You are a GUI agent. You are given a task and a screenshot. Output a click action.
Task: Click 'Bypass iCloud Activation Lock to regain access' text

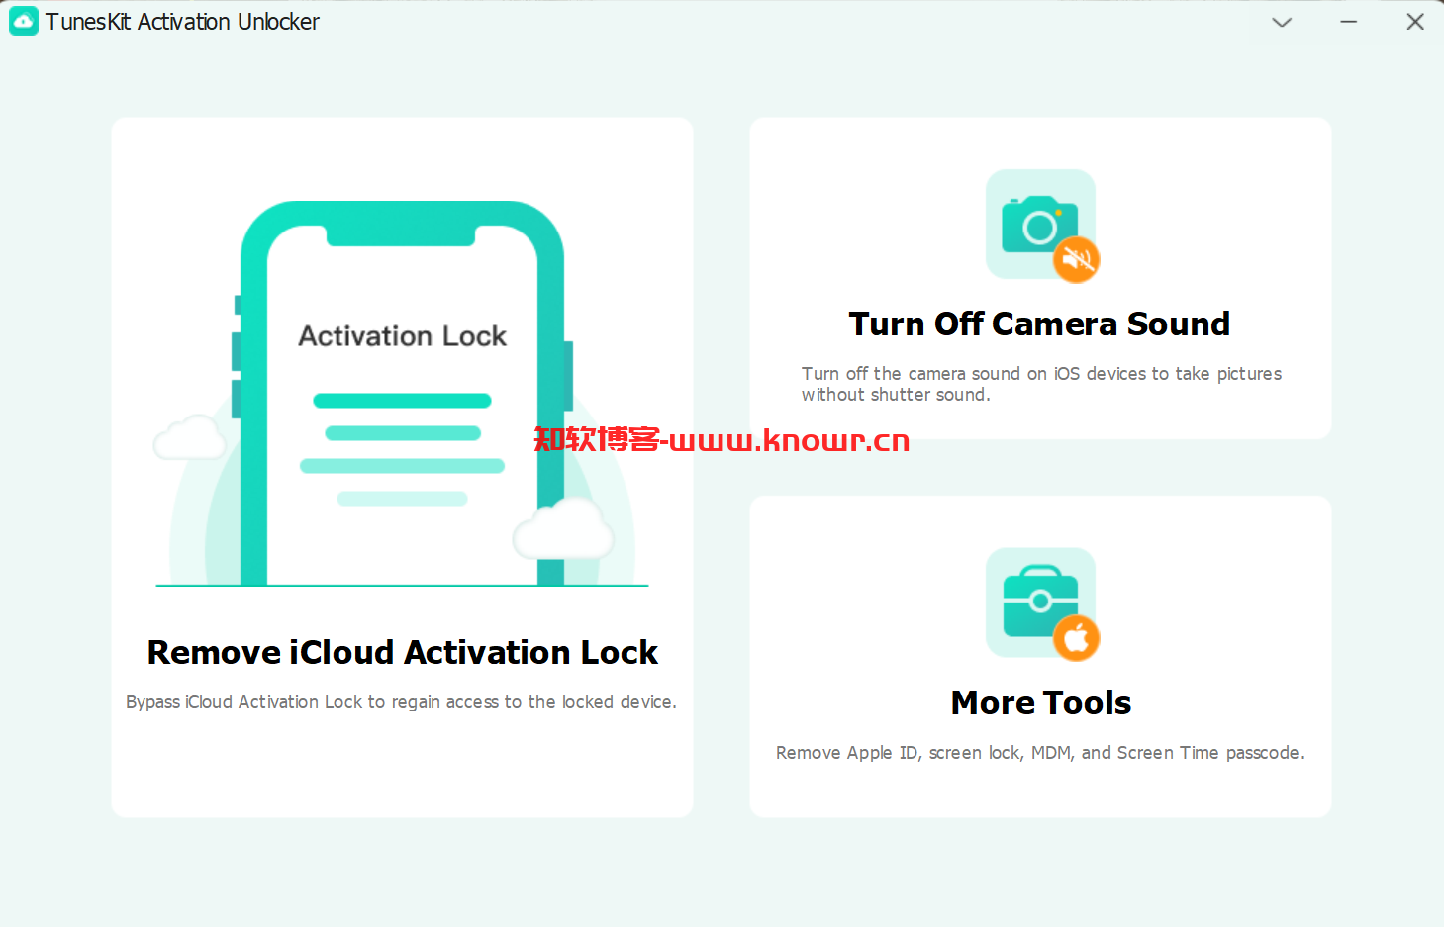tap(401, 701)
